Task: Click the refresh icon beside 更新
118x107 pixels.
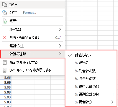Action: [5, 21]
